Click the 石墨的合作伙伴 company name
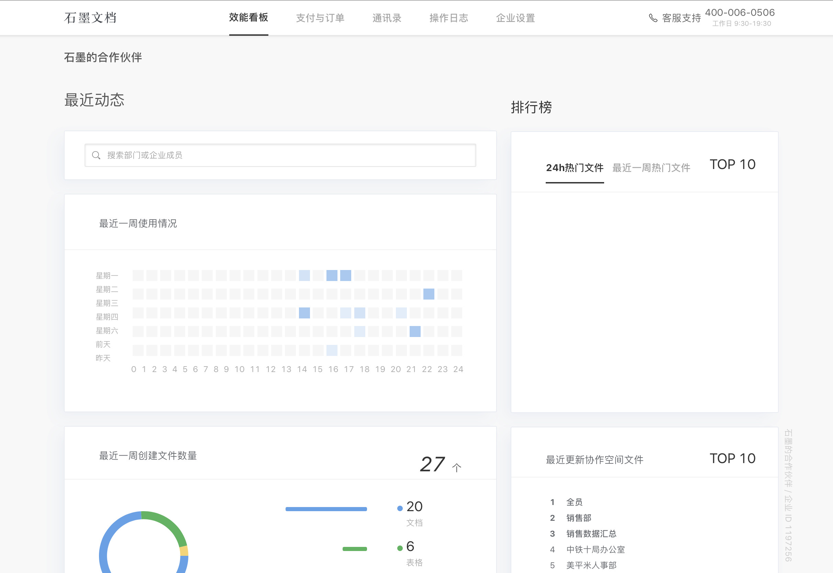The height and width of the screenshot is (573, 833). point(103,57)
